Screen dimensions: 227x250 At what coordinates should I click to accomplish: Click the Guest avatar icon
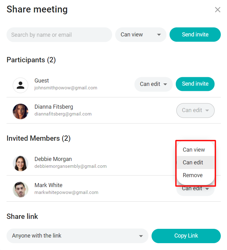coord(20,85)
